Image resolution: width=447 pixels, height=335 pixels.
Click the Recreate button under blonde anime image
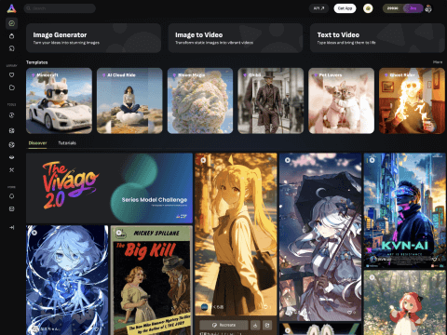pos(223,325)
